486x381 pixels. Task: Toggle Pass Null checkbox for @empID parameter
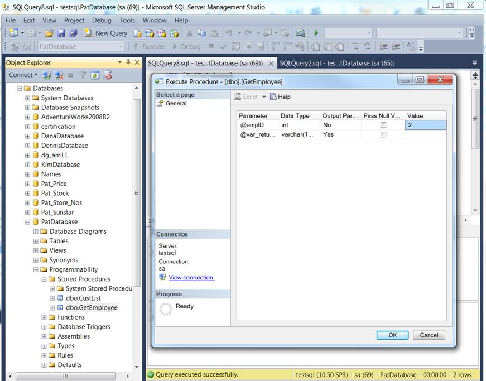[383, 125]
